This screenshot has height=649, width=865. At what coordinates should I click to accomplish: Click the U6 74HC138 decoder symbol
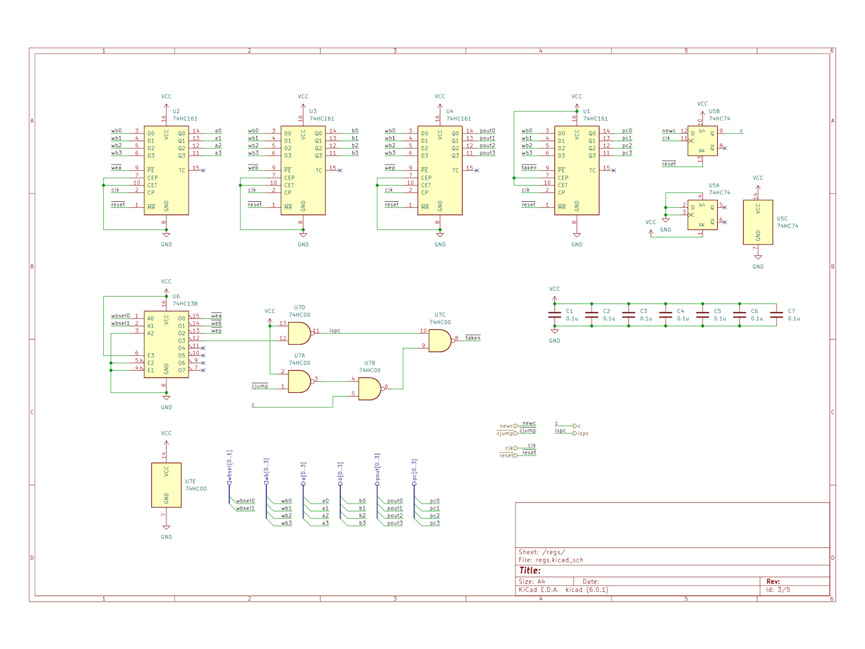click(166, 344)
